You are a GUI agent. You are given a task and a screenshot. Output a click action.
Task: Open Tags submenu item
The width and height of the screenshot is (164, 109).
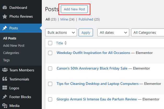coord(6,60)
